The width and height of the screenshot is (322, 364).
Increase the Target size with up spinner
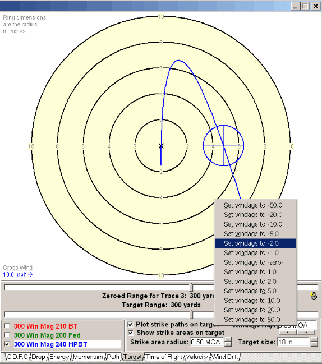pyautogui.click(x=314, y=339)
